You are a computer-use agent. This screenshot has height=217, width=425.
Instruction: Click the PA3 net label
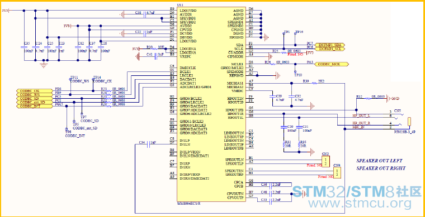pyautogui.click(x=310, y=62)
